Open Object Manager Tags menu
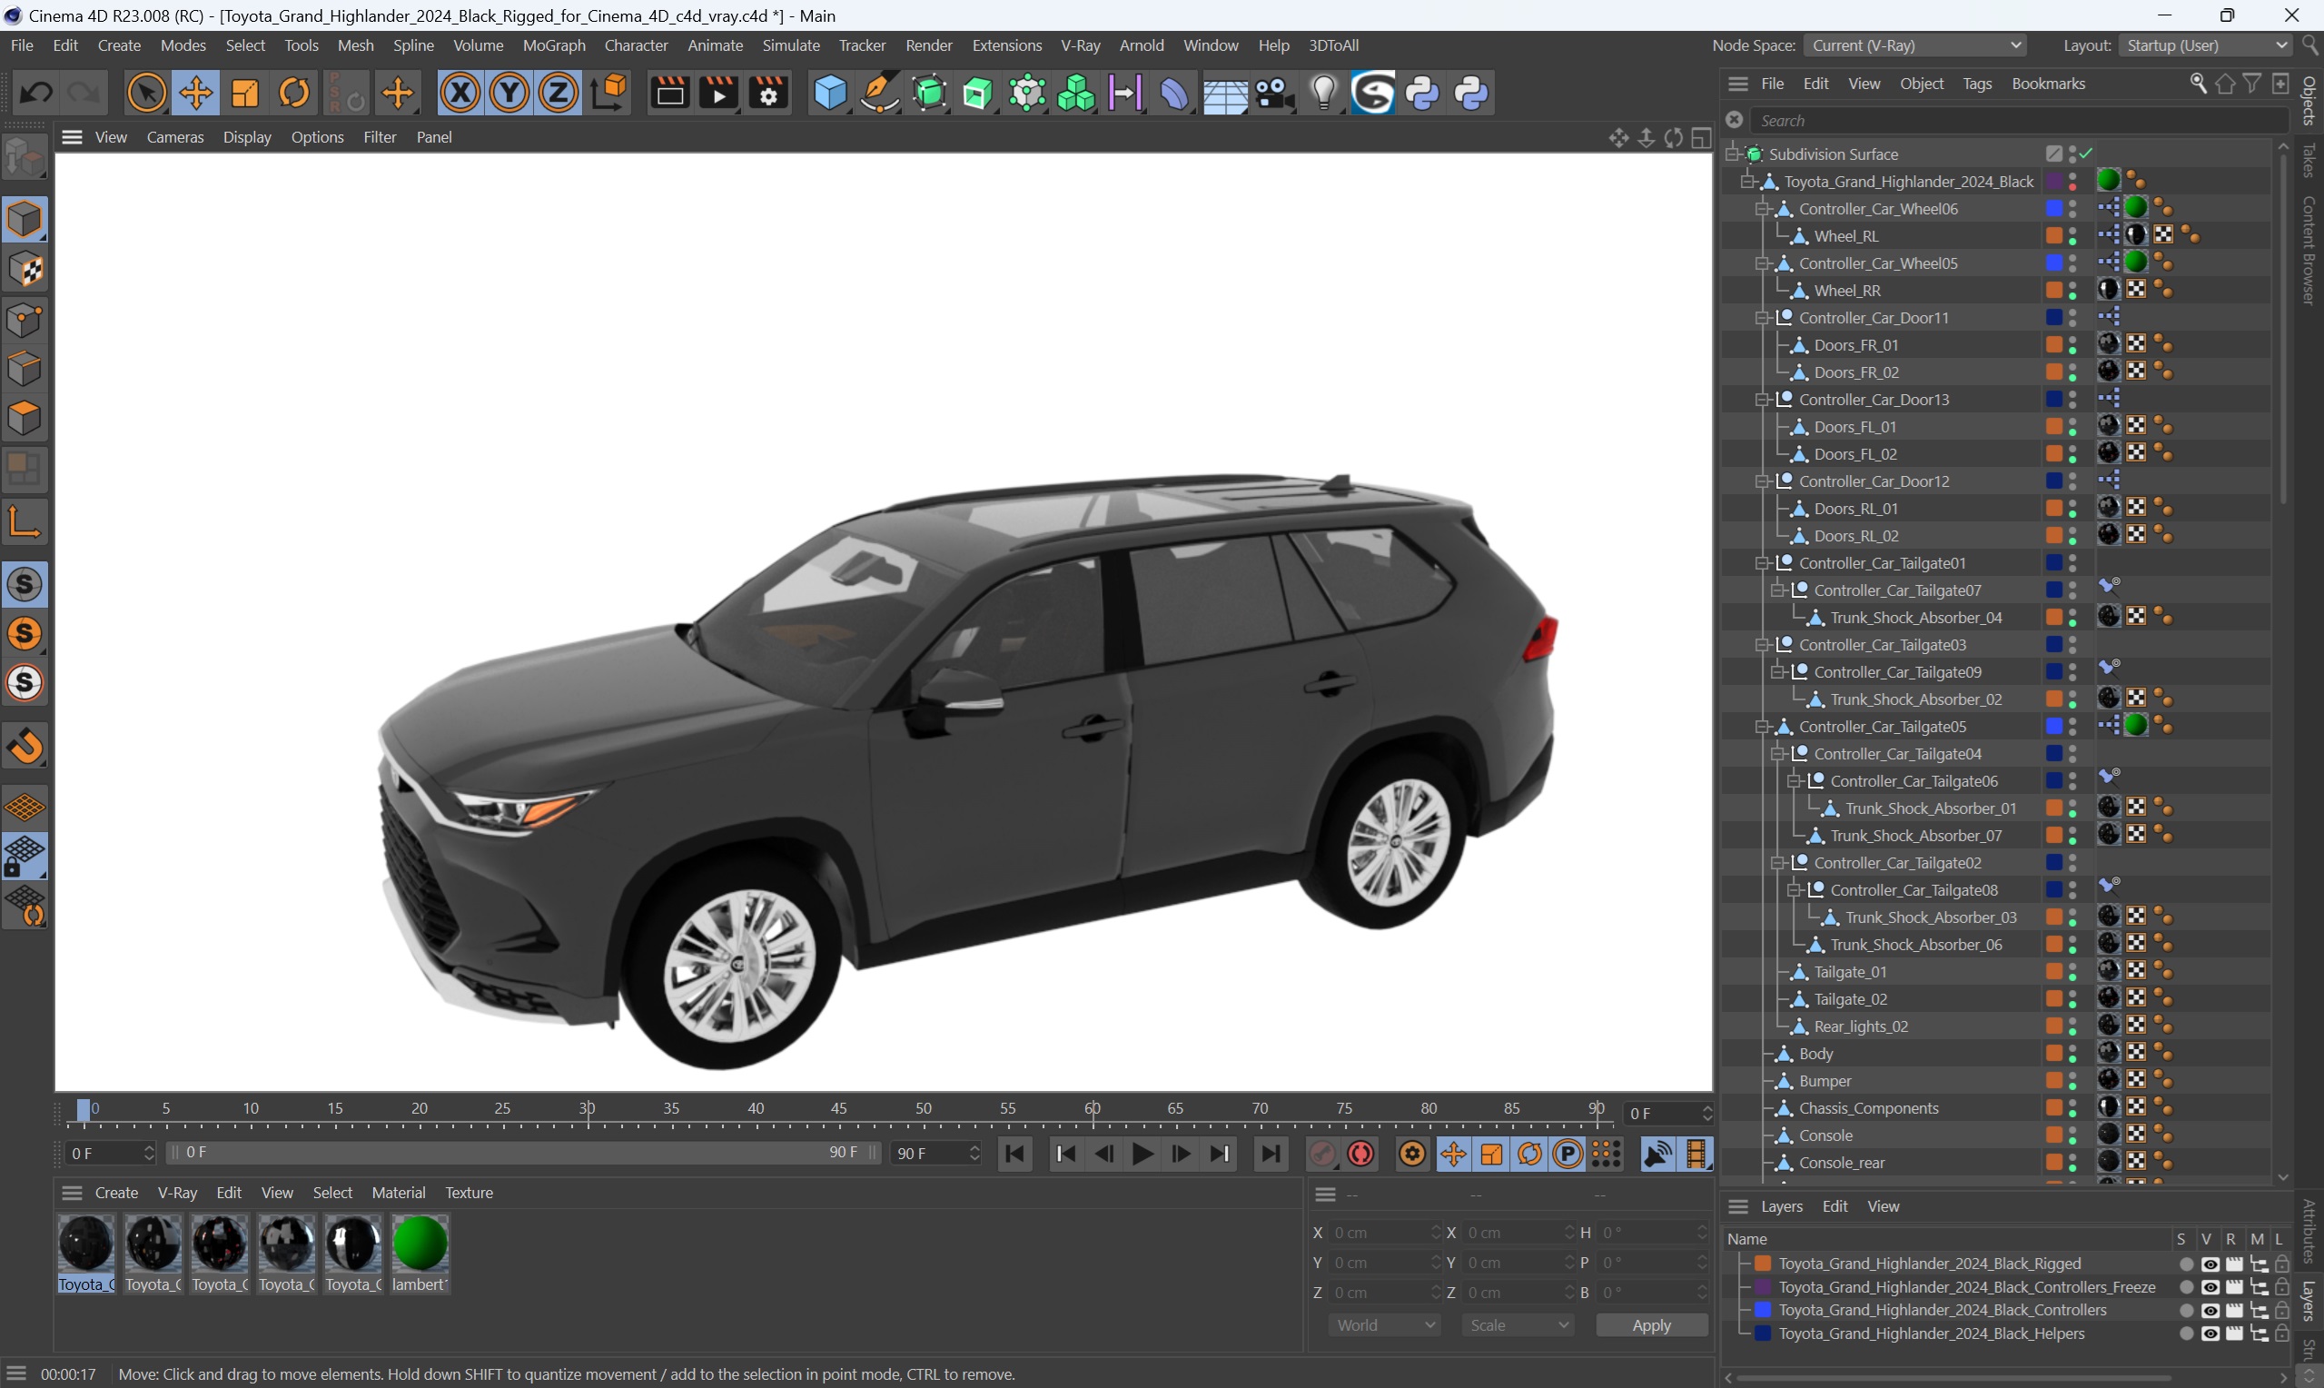This screenshot has height=1388, width=2324. (x=1976, y=84)
